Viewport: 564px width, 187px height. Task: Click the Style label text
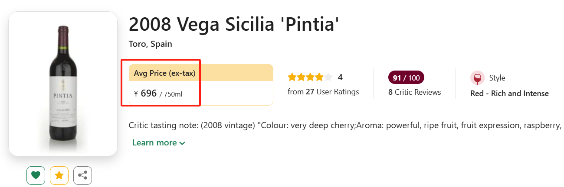tap(497, 78)
